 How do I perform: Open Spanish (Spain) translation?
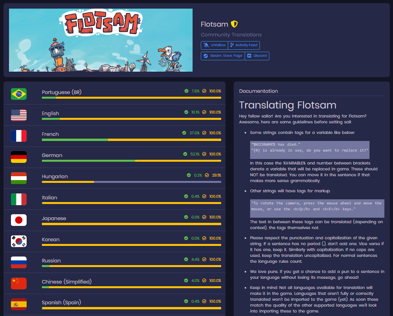(61, 302)
